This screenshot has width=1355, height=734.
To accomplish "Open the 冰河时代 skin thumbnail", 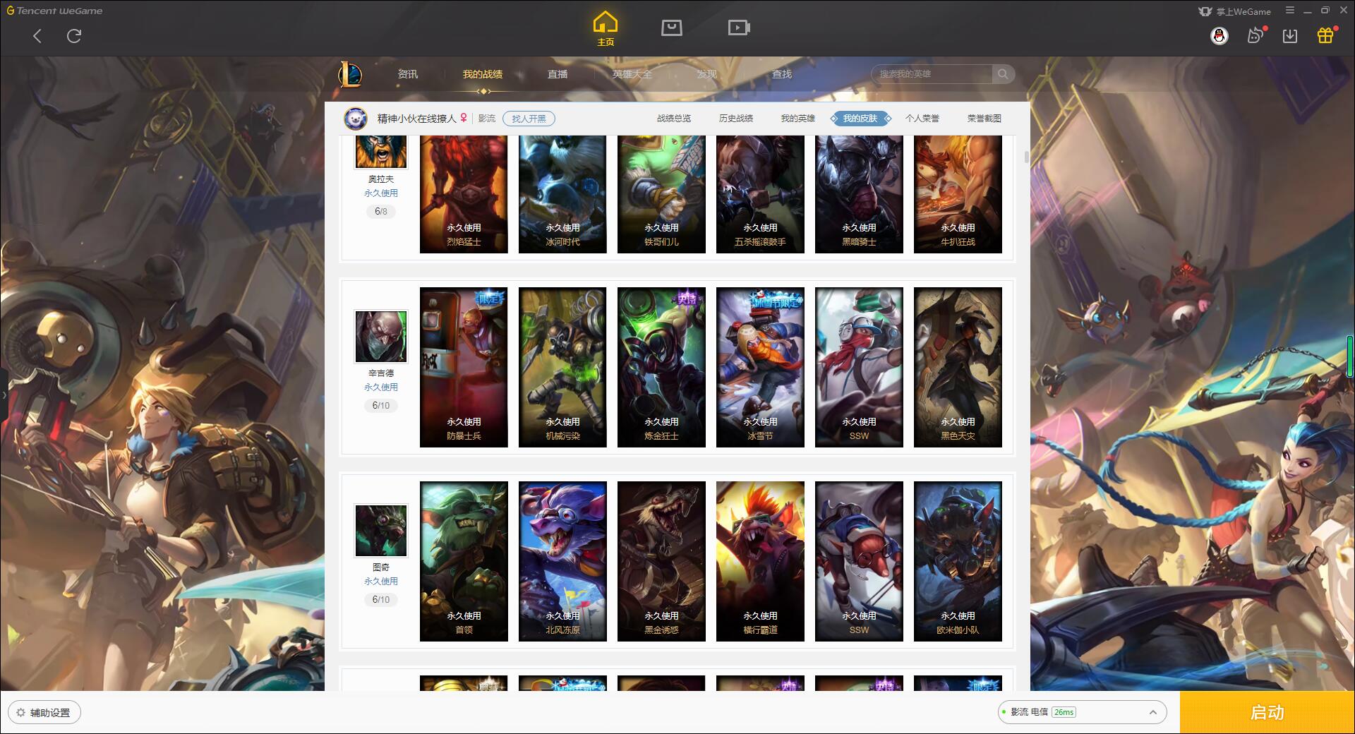I will 562,194.
